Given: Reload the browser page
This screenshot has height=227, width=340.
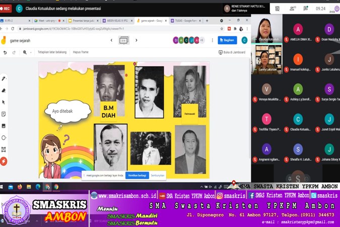Looking at the screenshot, I should [x=13, y=29].
